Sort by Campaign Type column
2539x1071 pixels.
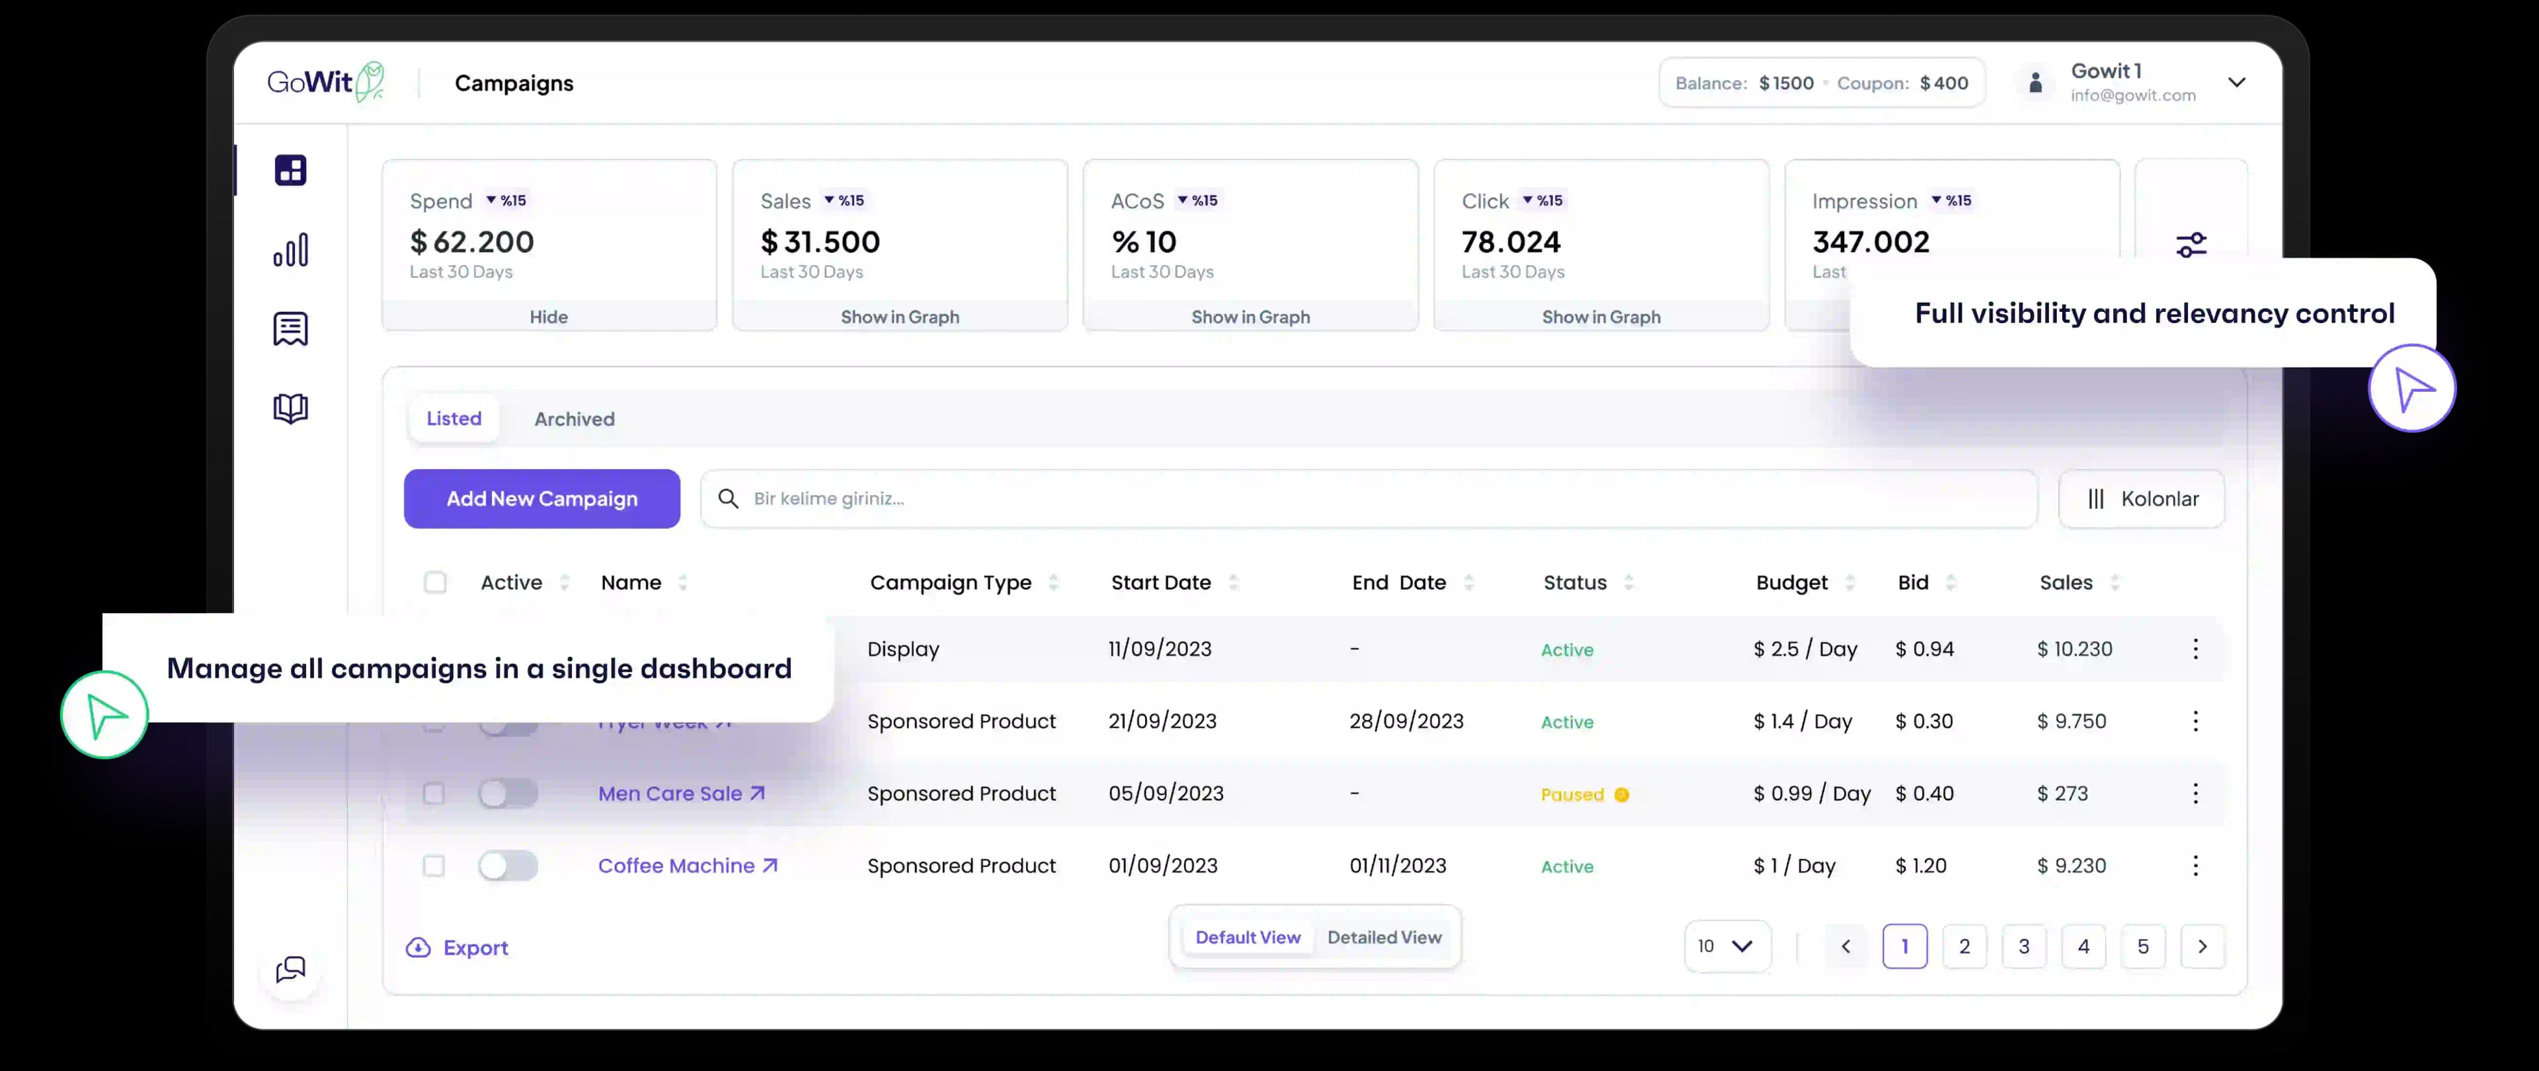coord(1054,582)
